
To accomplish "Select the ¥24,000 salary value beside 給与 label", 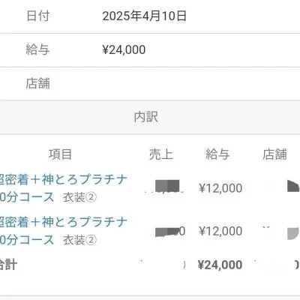I will click(124, 49).
